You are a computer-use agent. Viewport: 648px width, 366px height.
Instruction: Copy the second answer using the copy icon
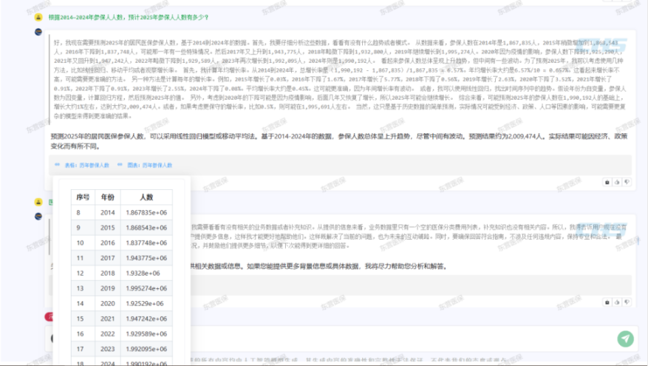pos(608,302)
